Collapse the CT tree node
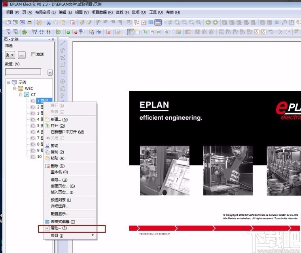The image size is (301, 253). tap(21, 95)
